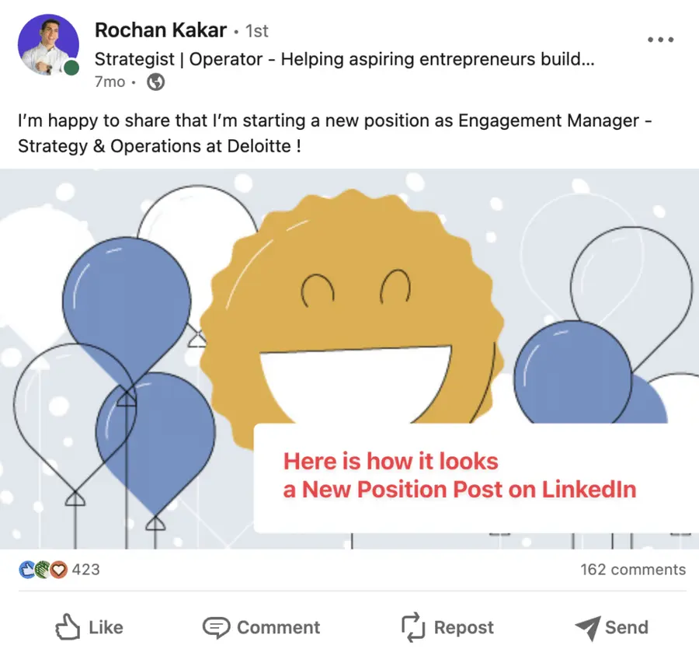Open Rochan Kakar's profile name link
Screen dimensions: 699x656
pos(160,30)
